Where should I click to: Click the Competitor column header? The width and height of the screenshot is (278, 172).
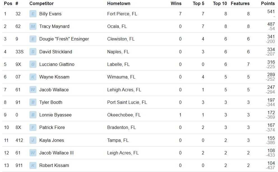[x=41, y=4]
